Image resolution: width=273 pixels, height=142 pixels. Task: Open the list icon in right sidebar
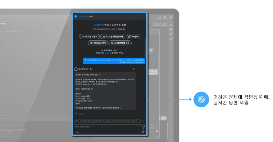coord(171,24)
